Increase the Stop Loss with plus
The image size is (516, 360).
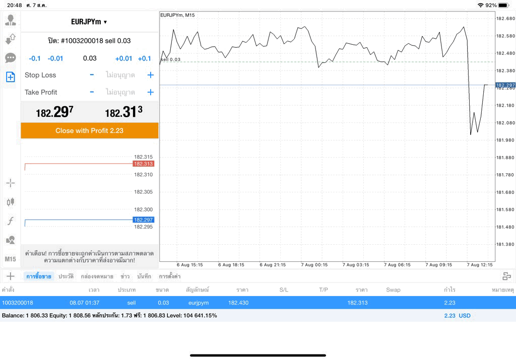pos(150,75)
